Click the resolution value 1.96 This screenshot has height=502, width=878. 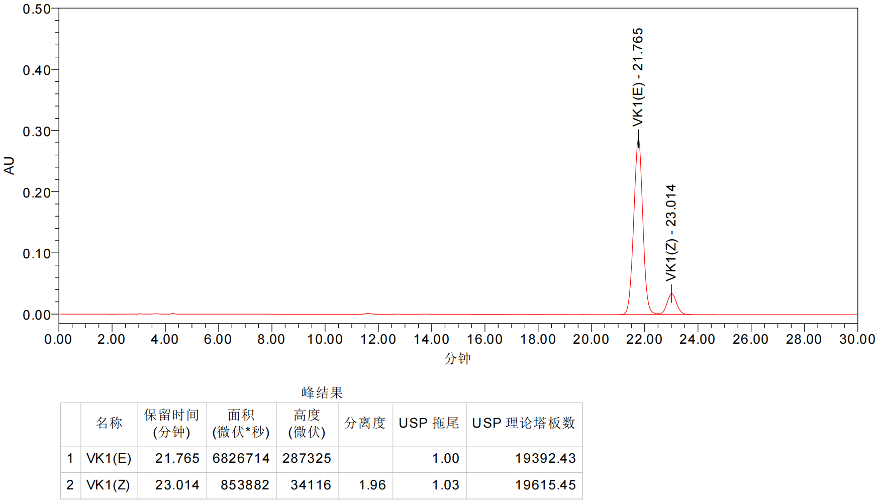tap(372, 485)
